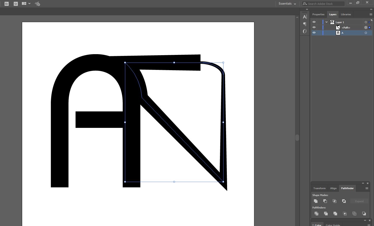This screenshot has height=226, width=374.
Task: Toggle visibility of Layer 1
Action: click(x=314, y=22)
